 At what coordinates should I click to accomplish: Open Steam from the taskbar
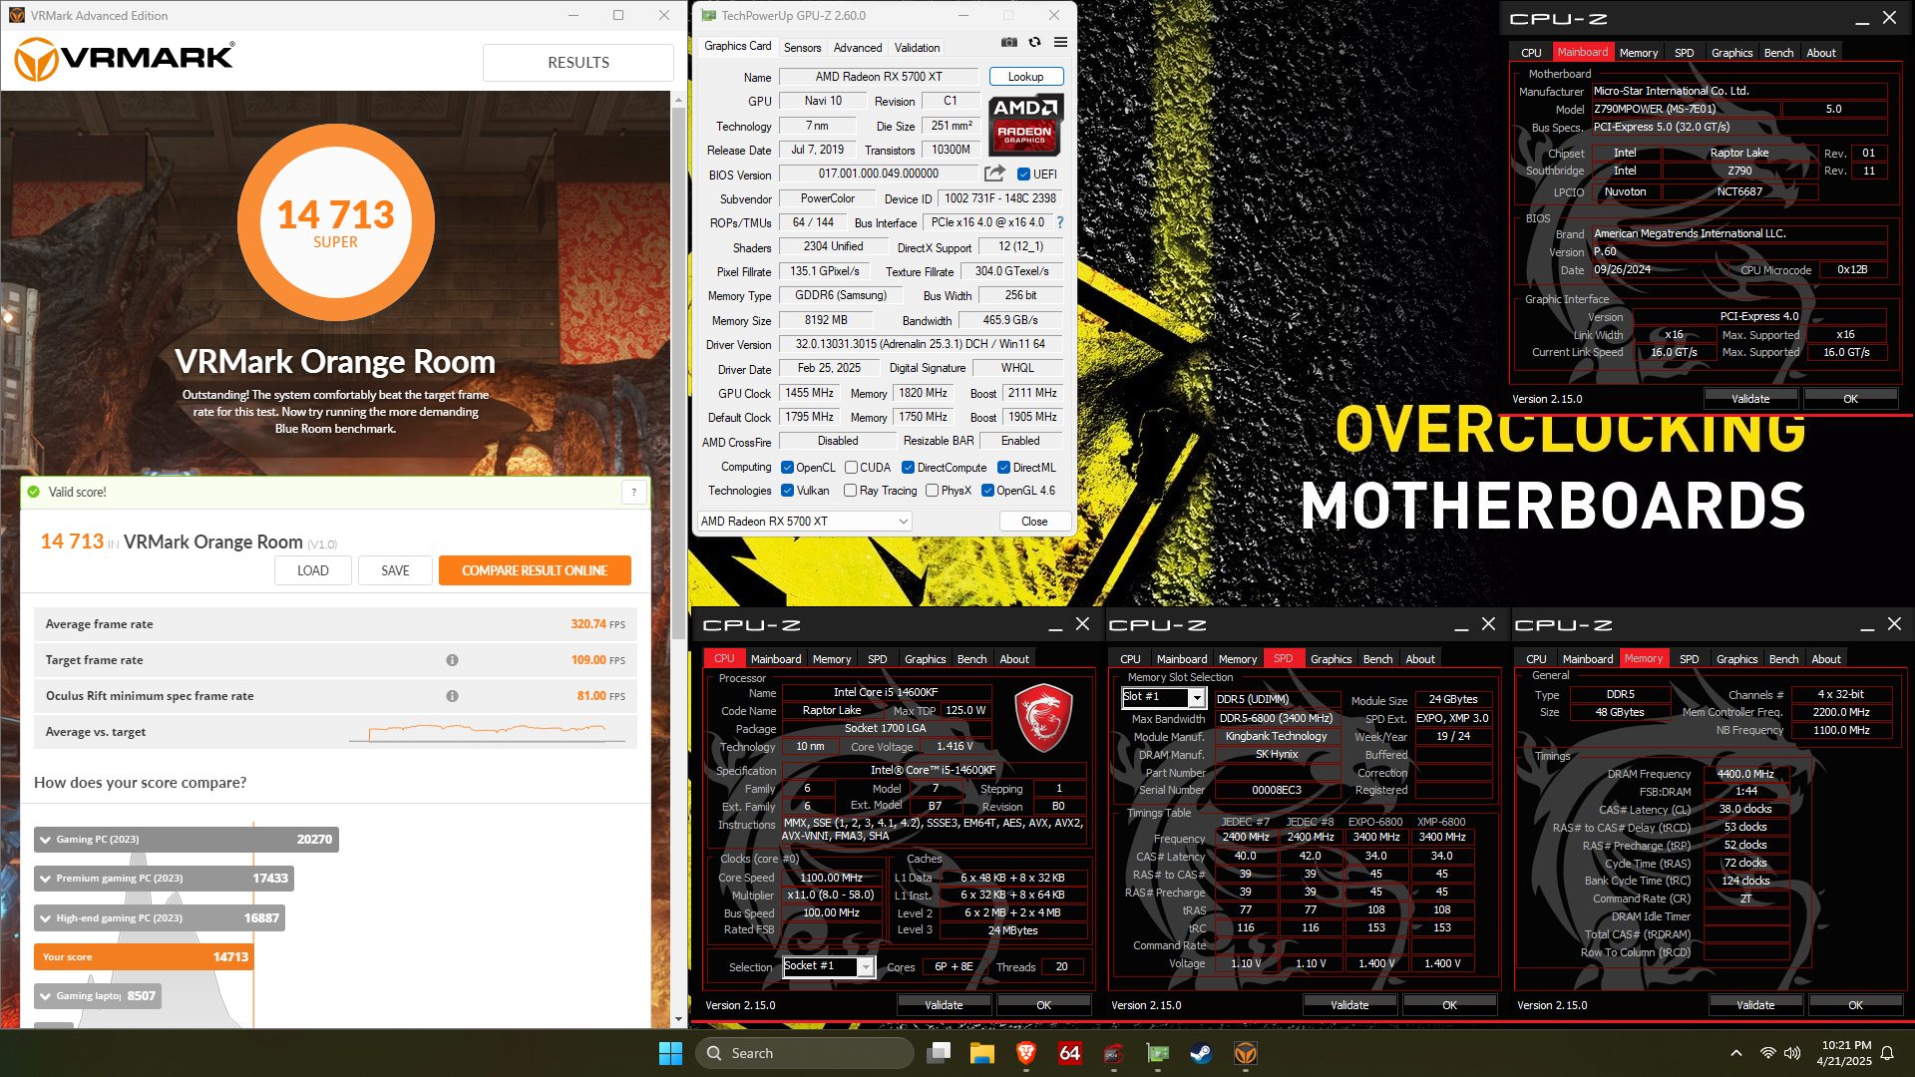click(1201, 1053)
